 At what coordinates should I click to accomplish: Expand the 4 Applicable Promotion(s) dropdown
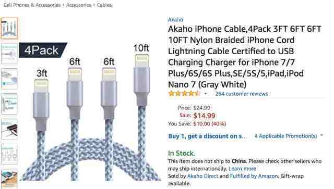289,136
